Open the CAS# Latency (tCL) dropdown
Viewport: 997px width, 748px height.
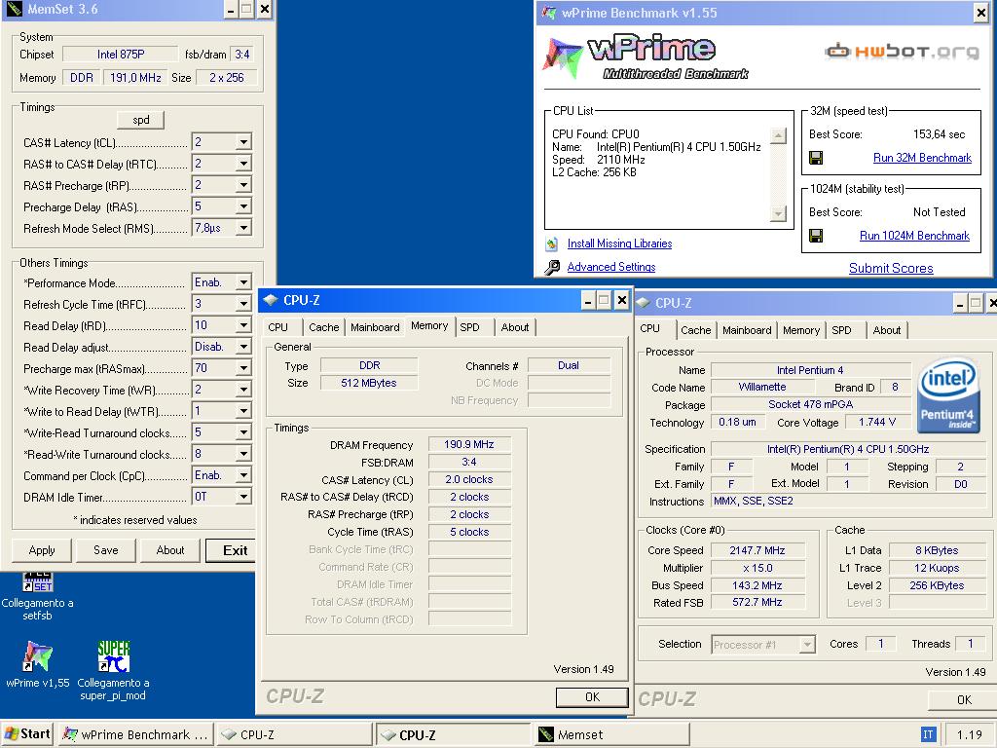(x=243, y=142)
